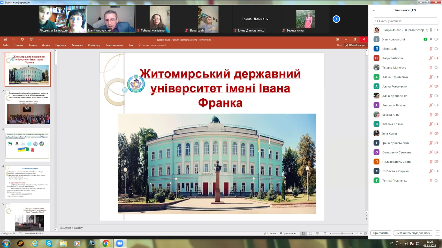Click the zoom in plus button
The width and height of the screenshot is (442, 248).
[x=352, y=233]
